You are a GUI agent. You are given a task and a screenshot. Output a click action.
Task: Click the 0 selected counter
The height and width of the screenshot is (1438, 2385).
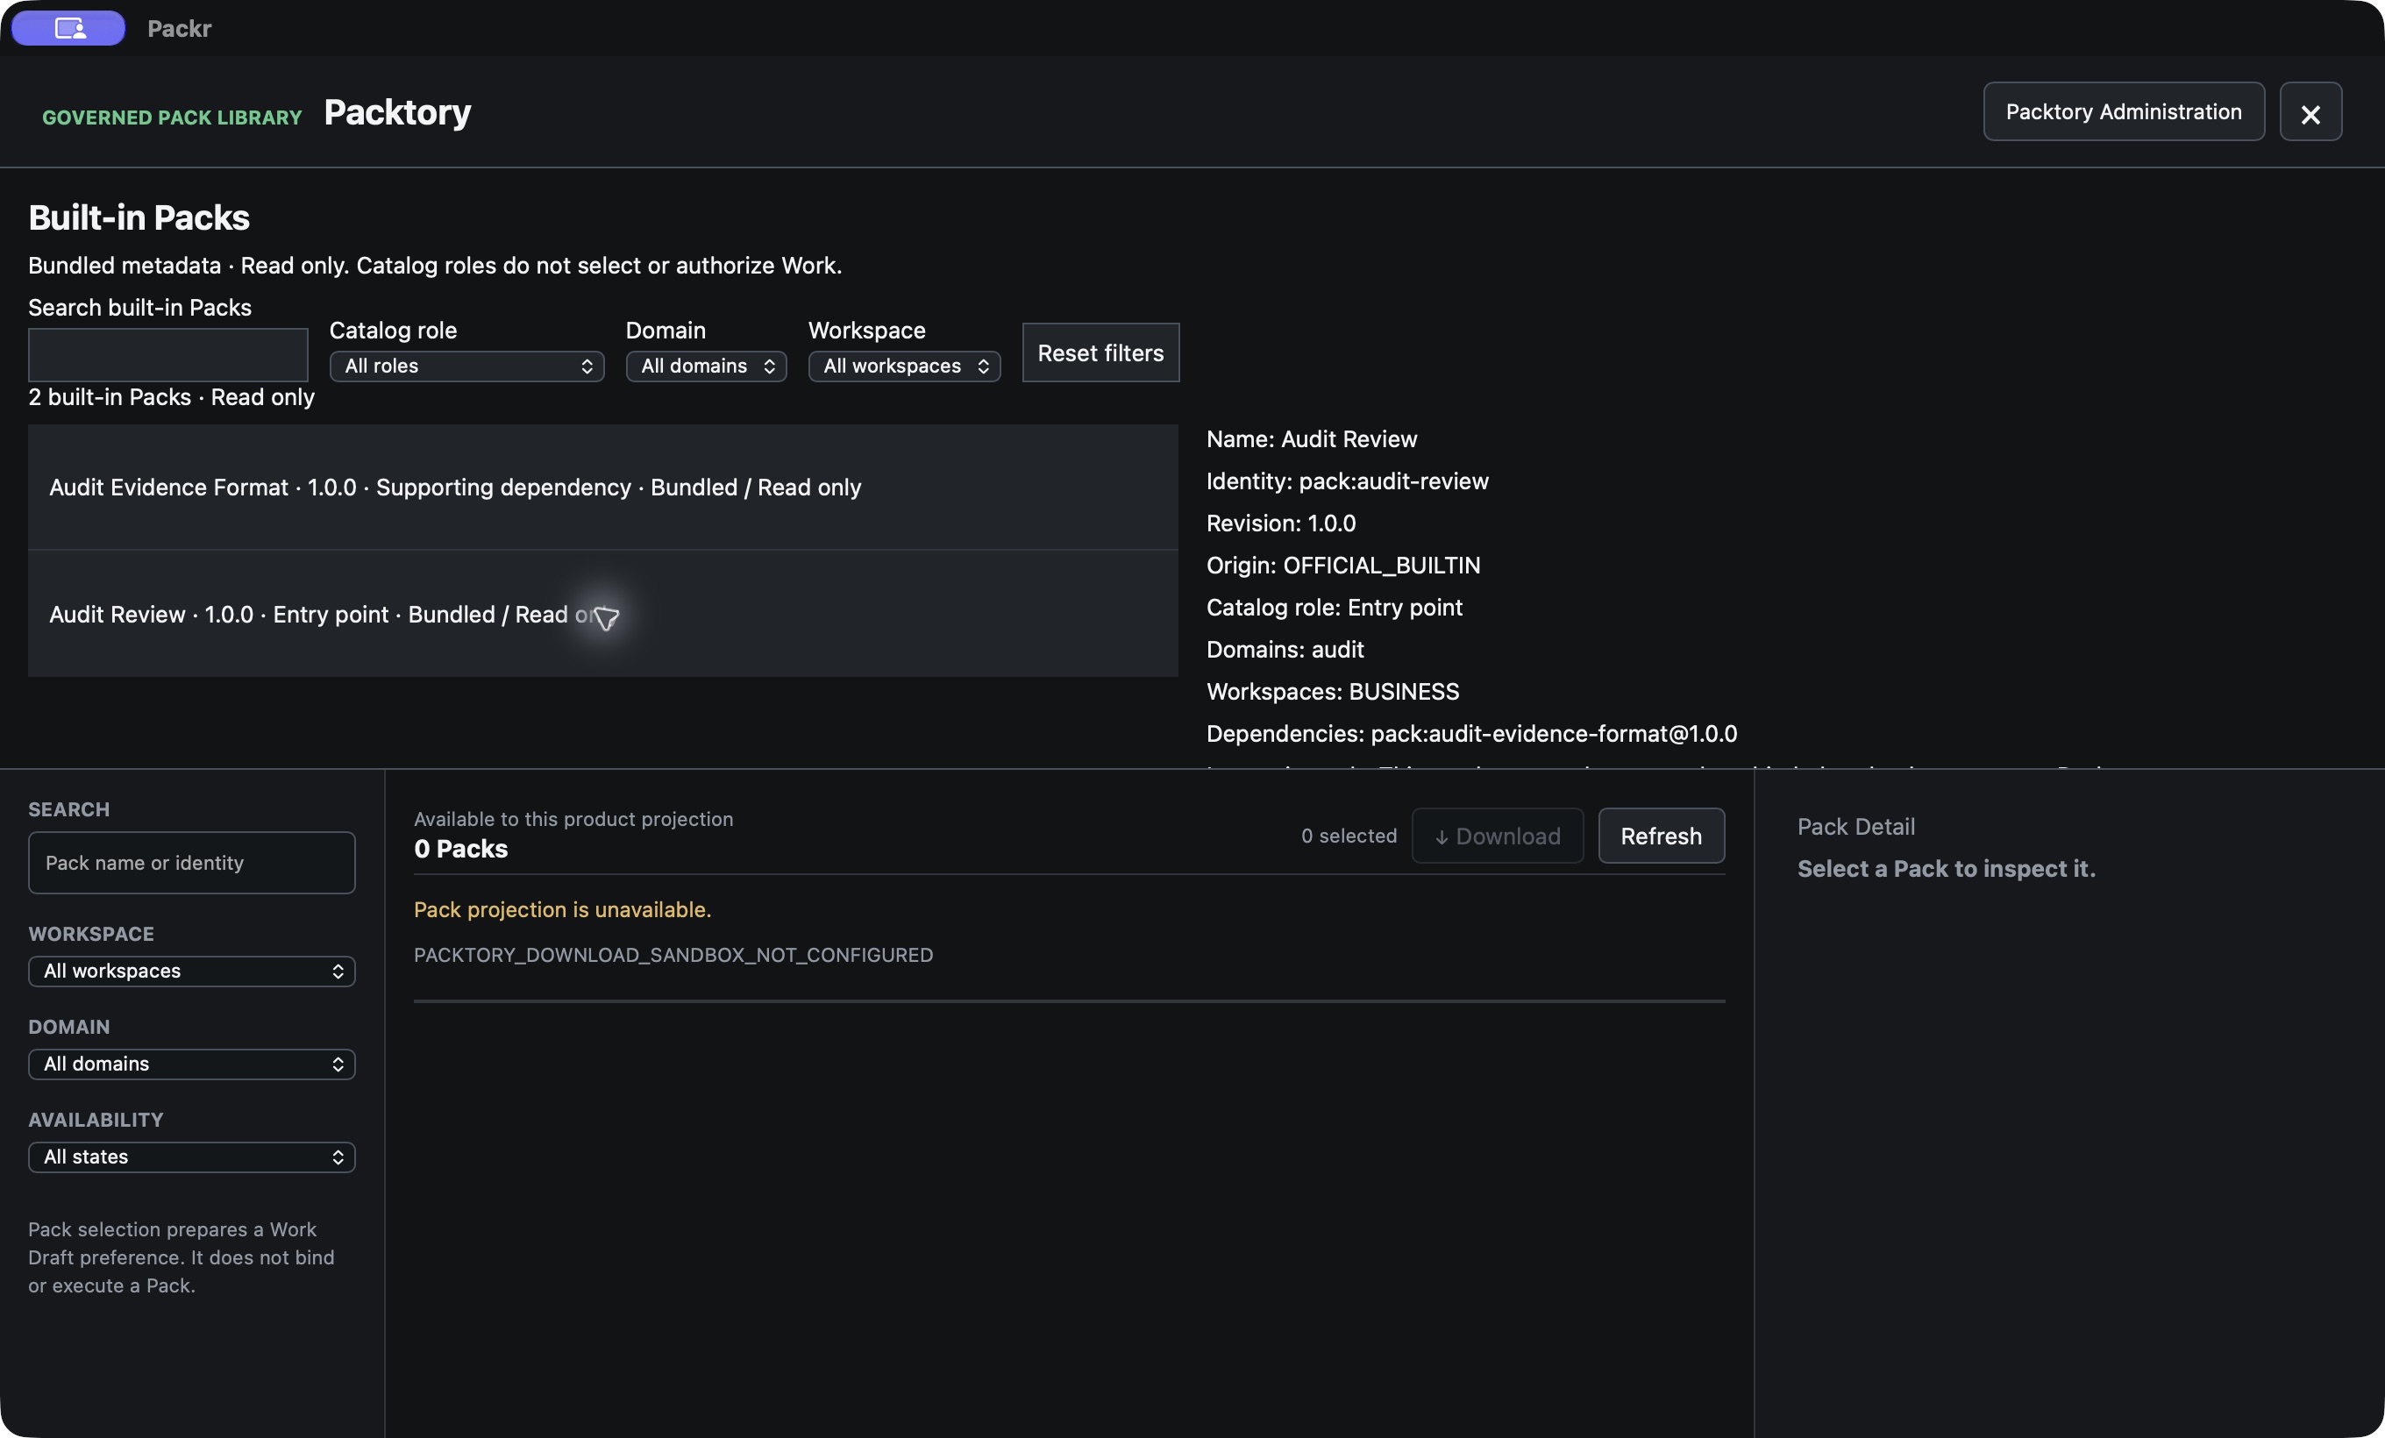(x=1349, y=836)
